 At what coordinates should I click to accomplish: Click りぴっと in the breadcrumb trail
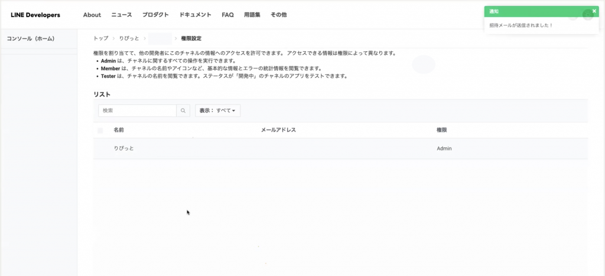tap(129, 38)
